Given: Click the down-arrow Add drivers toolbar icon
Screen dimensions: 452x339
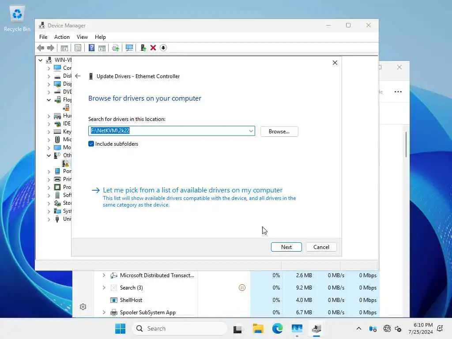Looking at the screenshot, I should [163, 48].
